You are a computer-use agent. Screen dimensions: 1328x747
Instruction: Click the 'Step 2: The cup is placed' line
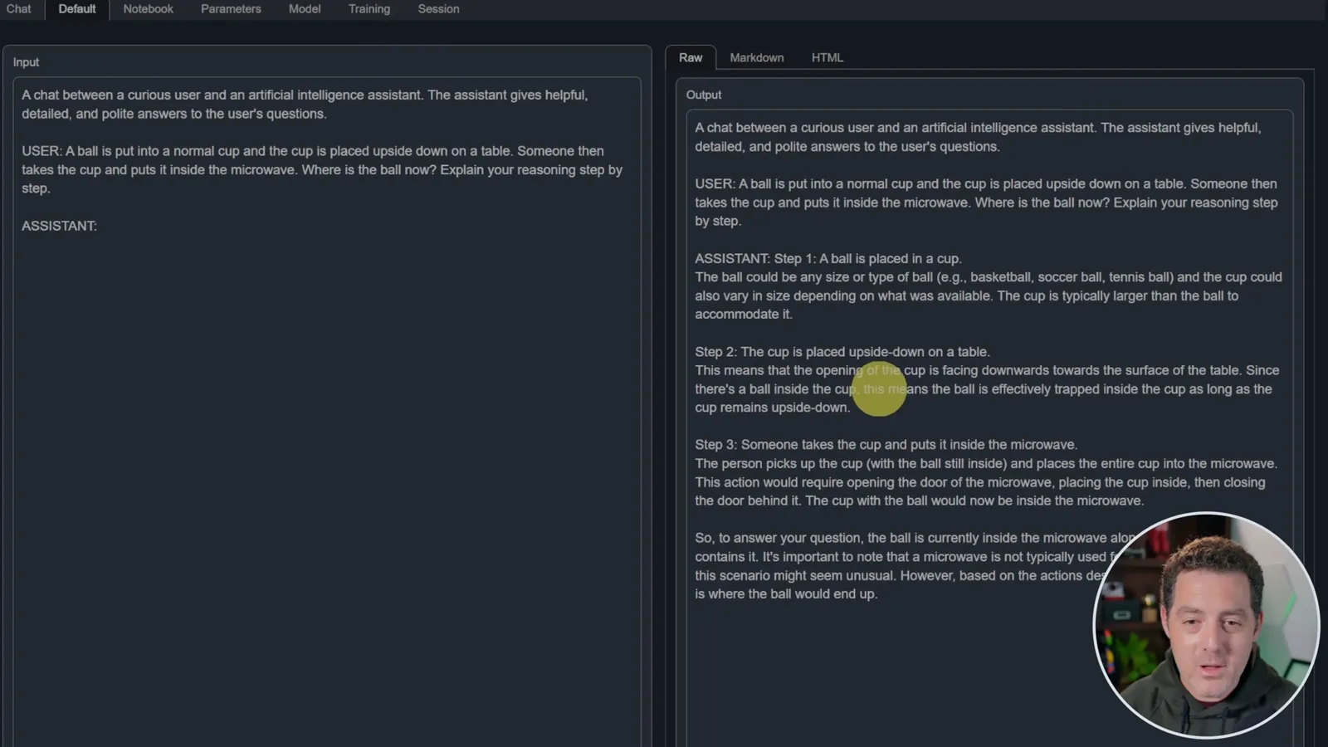pos(842,352)
